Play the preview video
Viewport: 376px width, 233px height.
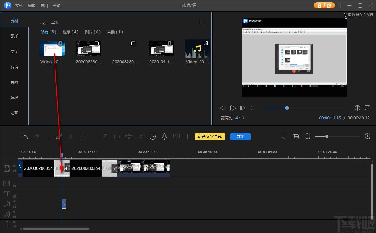point(233,108)
